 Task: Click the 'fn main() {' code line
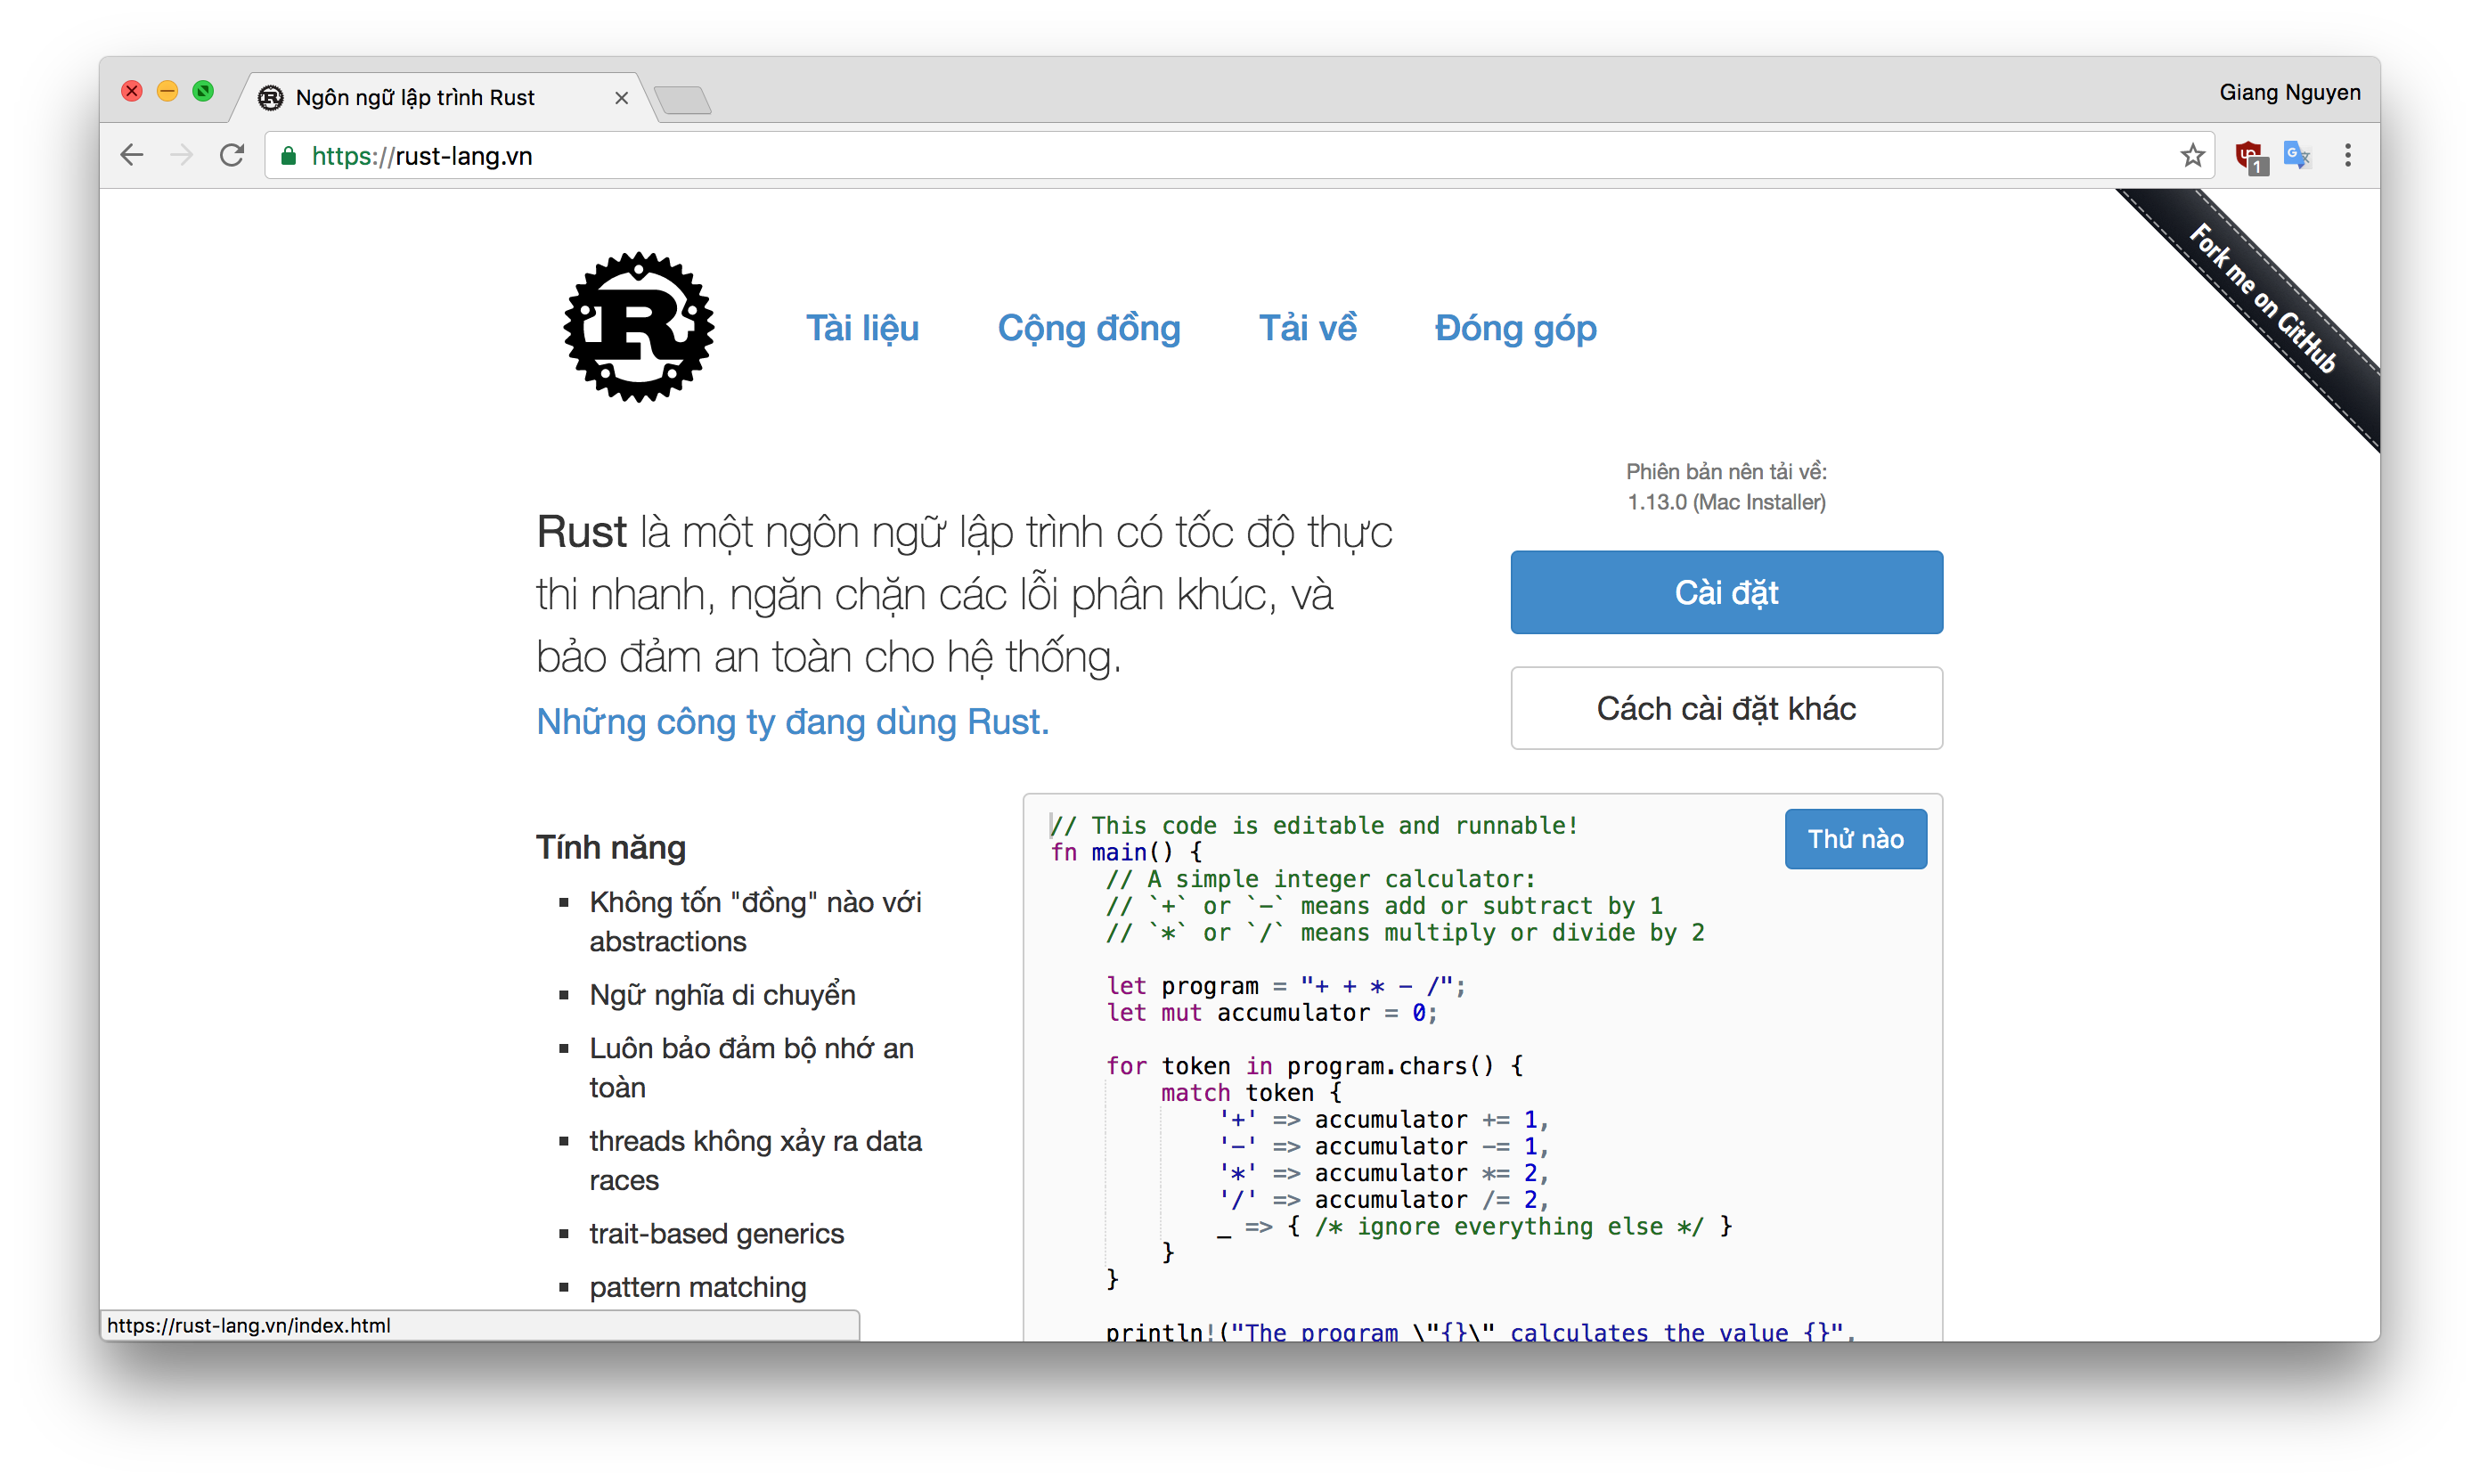[1126, 853]
